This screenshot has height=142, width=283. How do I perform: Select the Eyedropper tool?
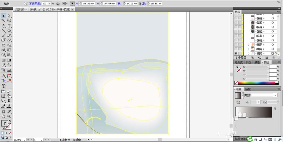(4, 65)
